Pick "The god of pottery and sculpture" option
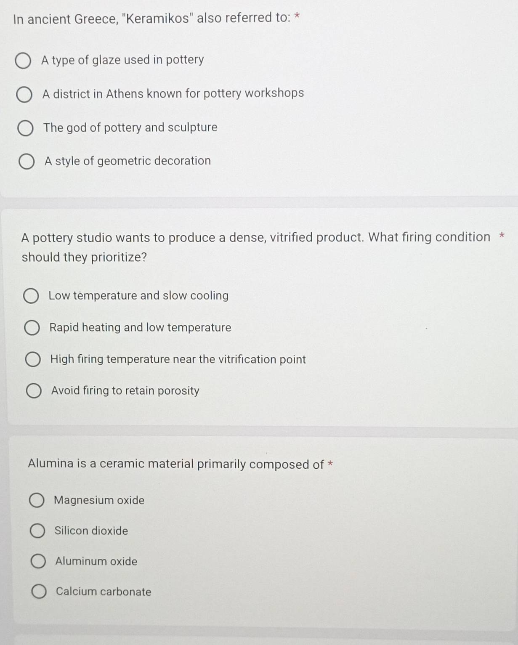The height and width of the screenshot is (645, 518). point(25,128)
